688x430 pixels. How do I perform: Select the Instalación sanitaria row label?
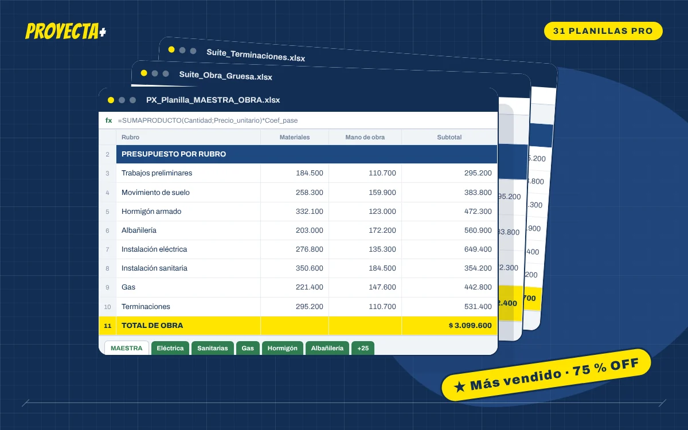[154, 268]
